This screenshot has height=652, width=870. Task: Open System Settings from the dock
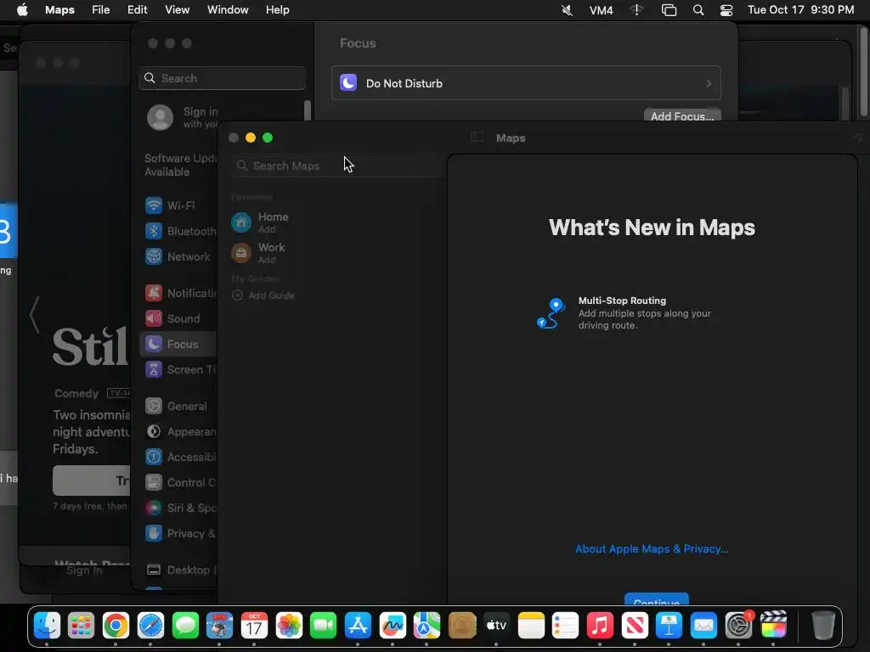[738, 626]
